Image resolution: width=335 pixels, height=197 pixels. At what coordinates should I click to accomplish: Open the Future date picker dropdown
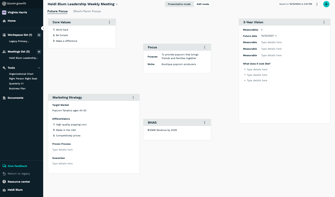coord(276,36)
